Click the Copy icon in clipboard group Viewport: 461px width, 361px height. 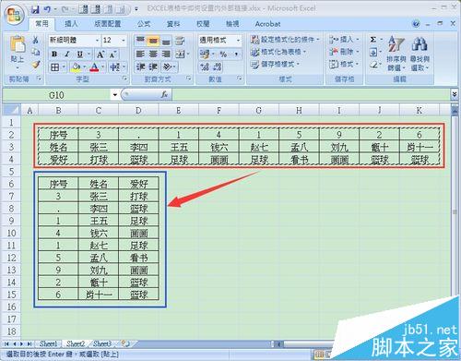(x=36, y=53)
